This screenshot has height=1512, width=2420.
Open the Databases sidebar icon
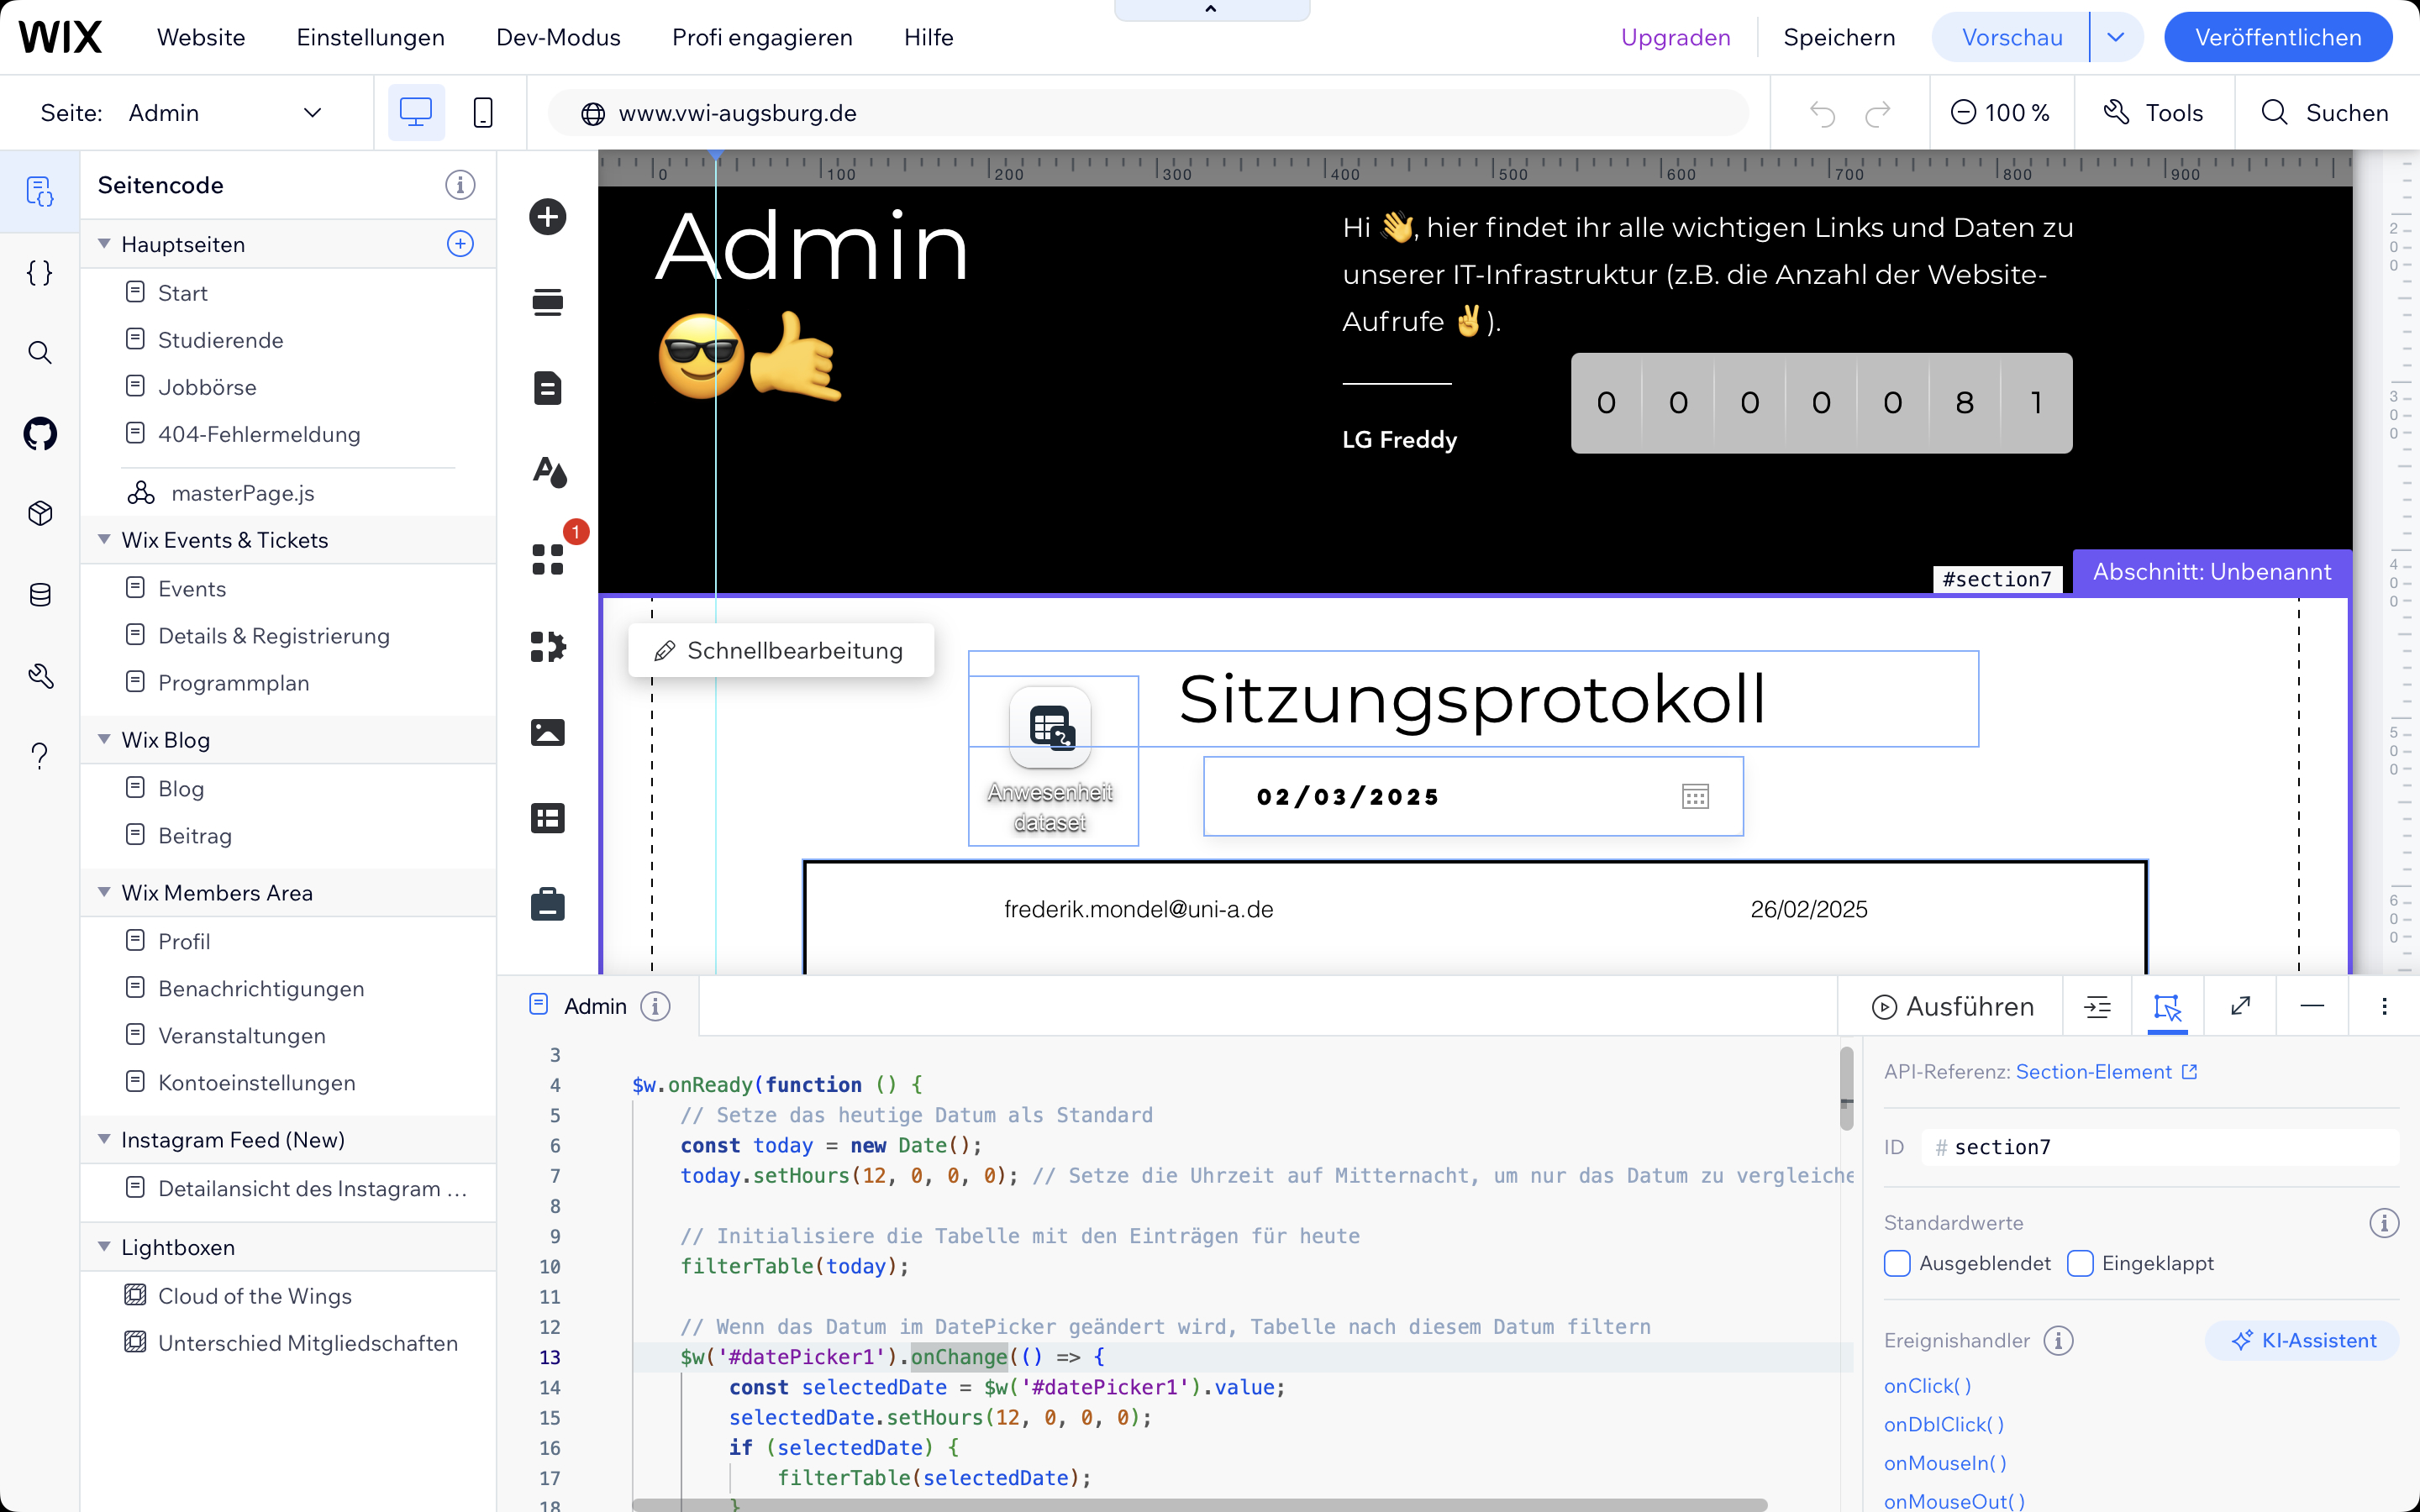click(40, 595)
